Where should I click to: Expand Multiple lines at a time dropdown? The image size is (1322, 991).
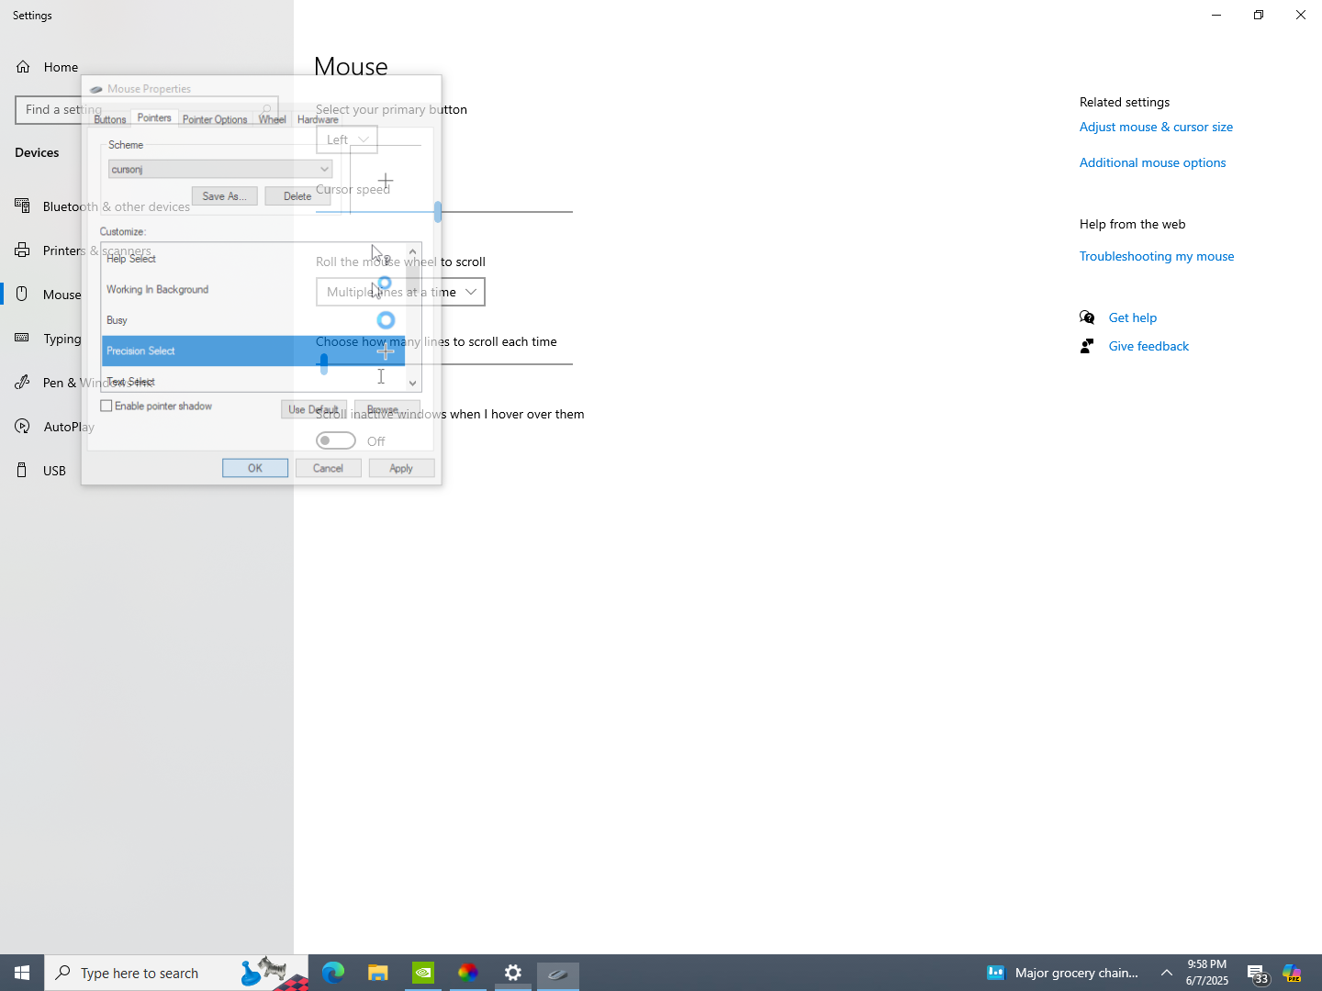pos(400,292)
